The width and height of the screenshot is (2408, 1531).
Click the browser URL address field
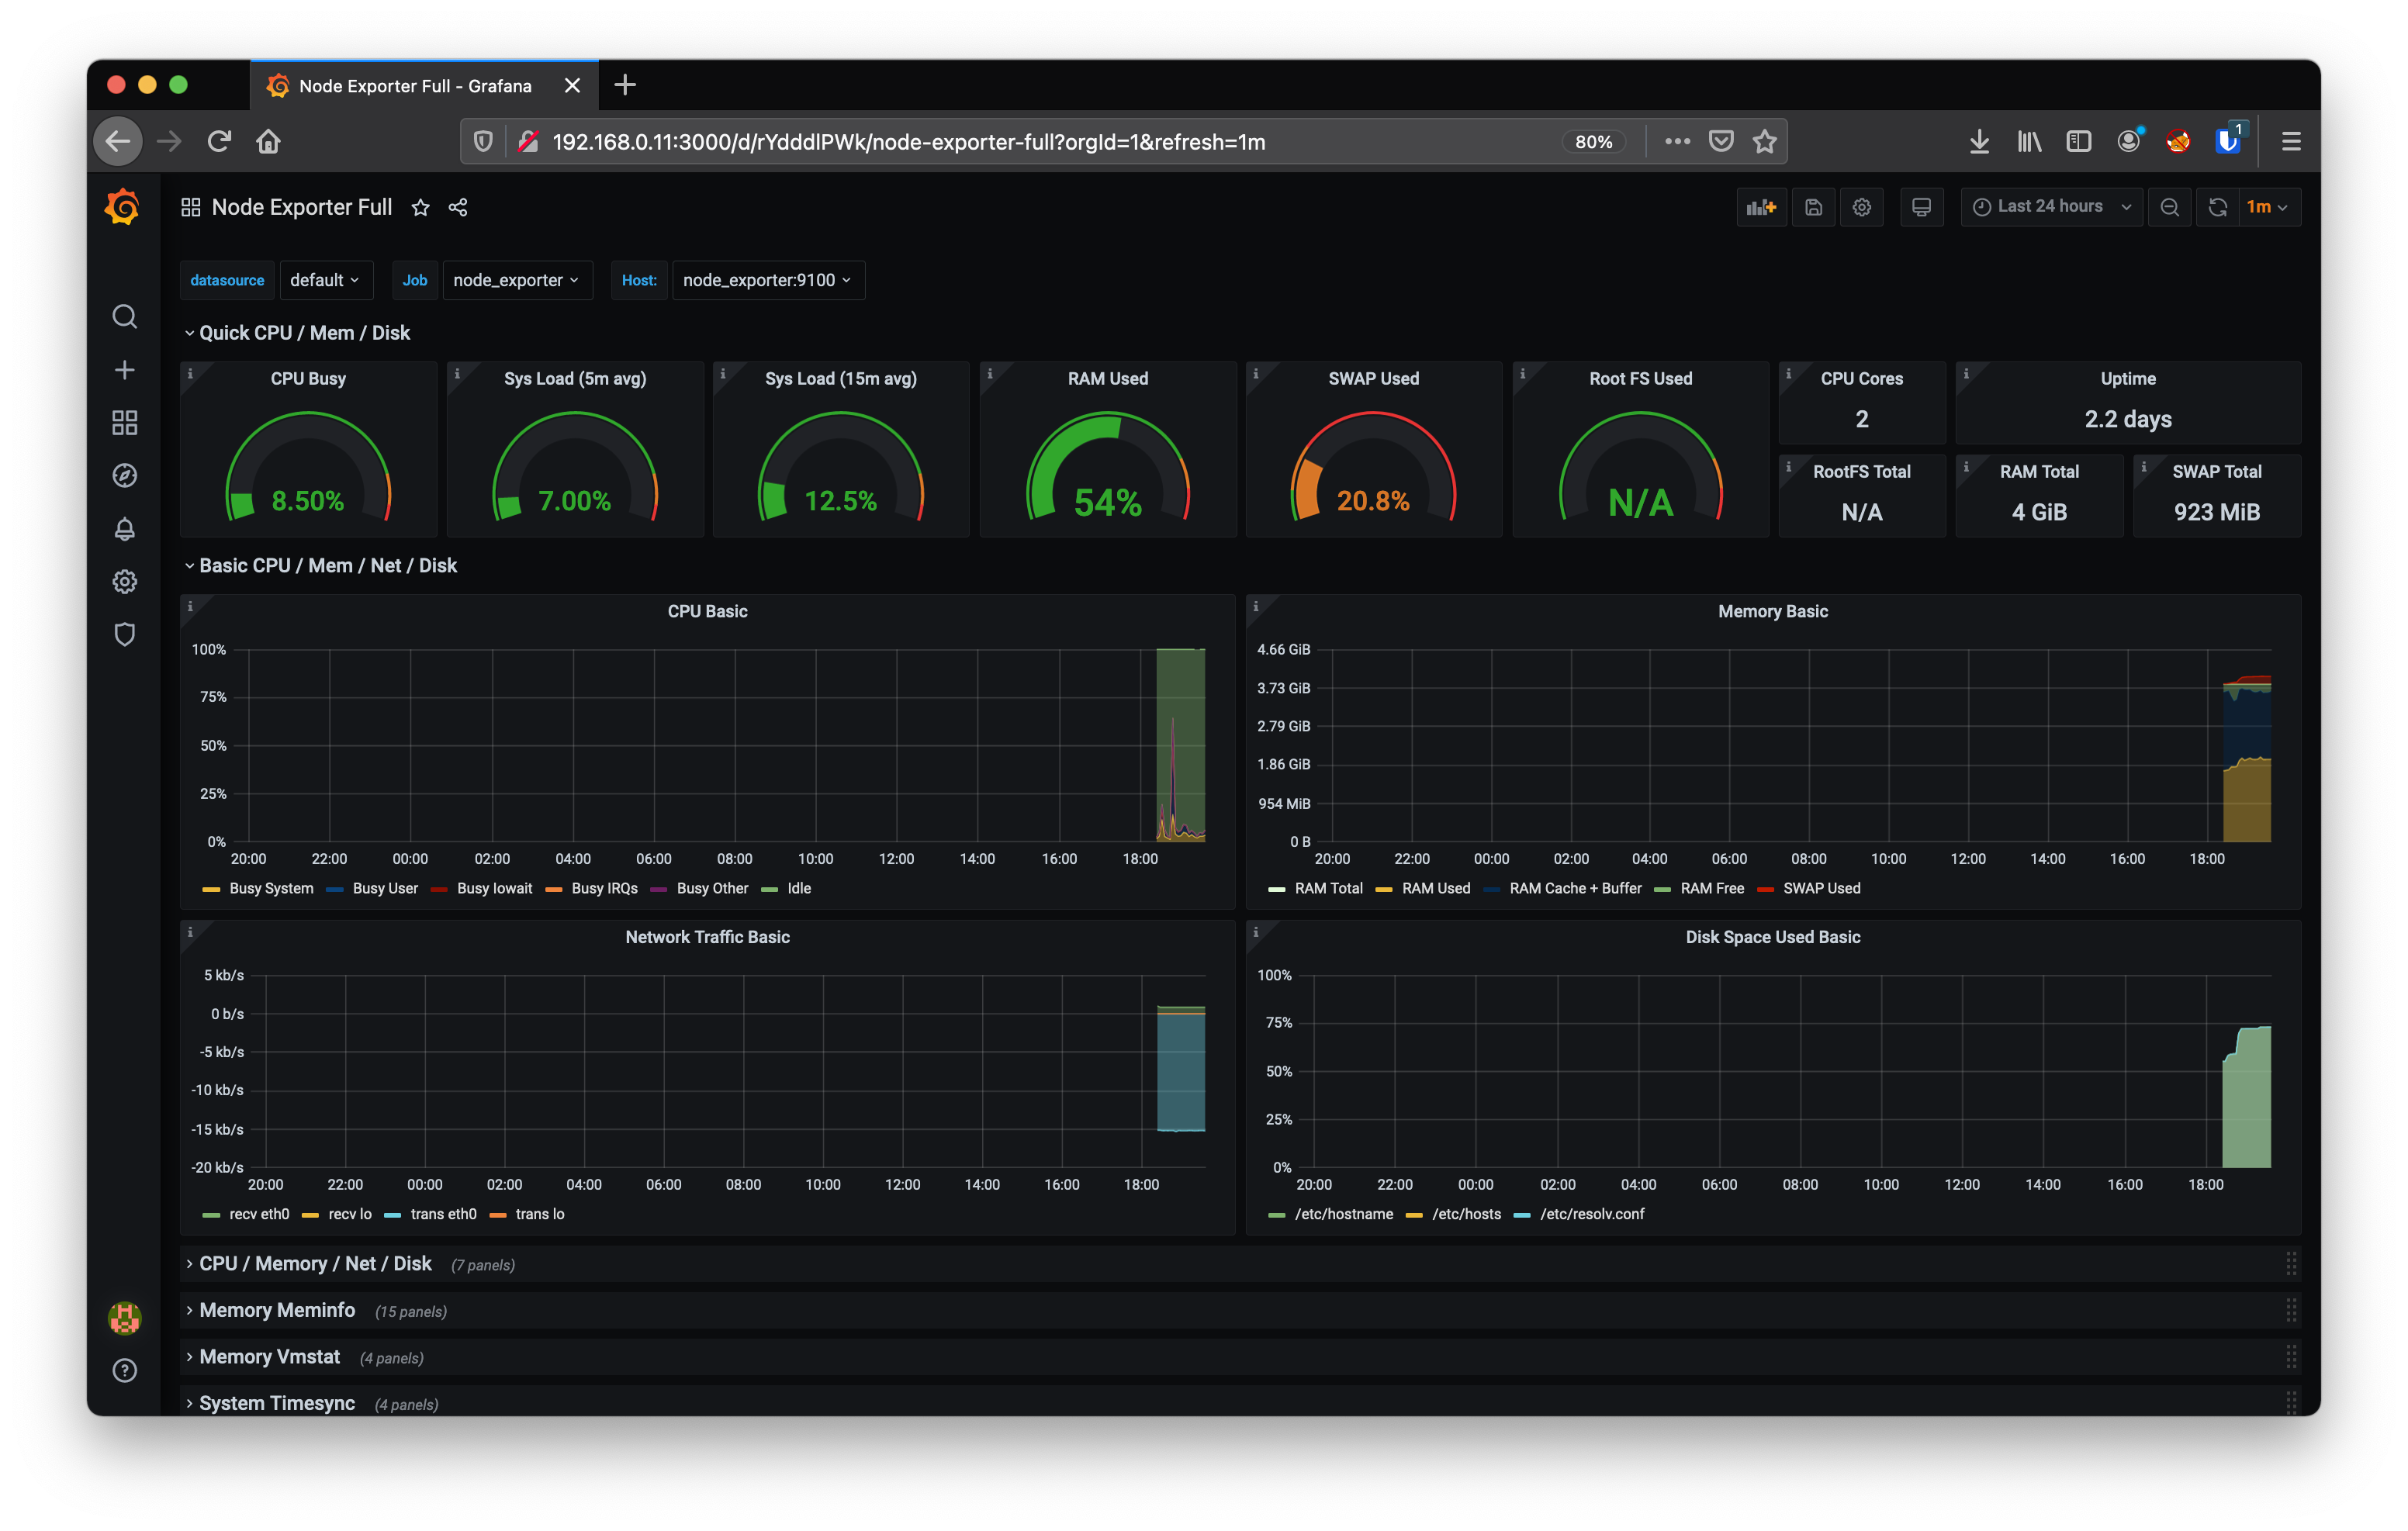click(1000, 142)
